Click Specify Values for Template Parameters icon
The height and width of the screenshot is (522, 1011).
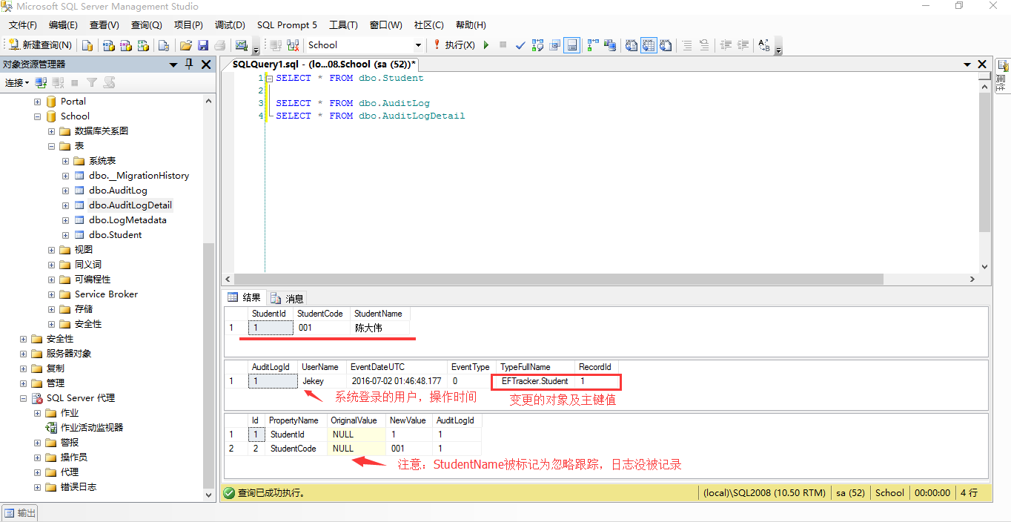tap(764, 45)
